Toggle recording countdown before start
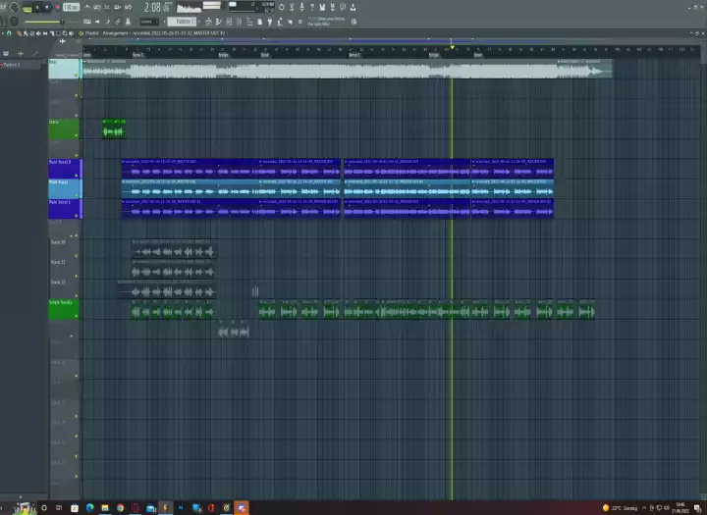 click(x=107, y=7)
